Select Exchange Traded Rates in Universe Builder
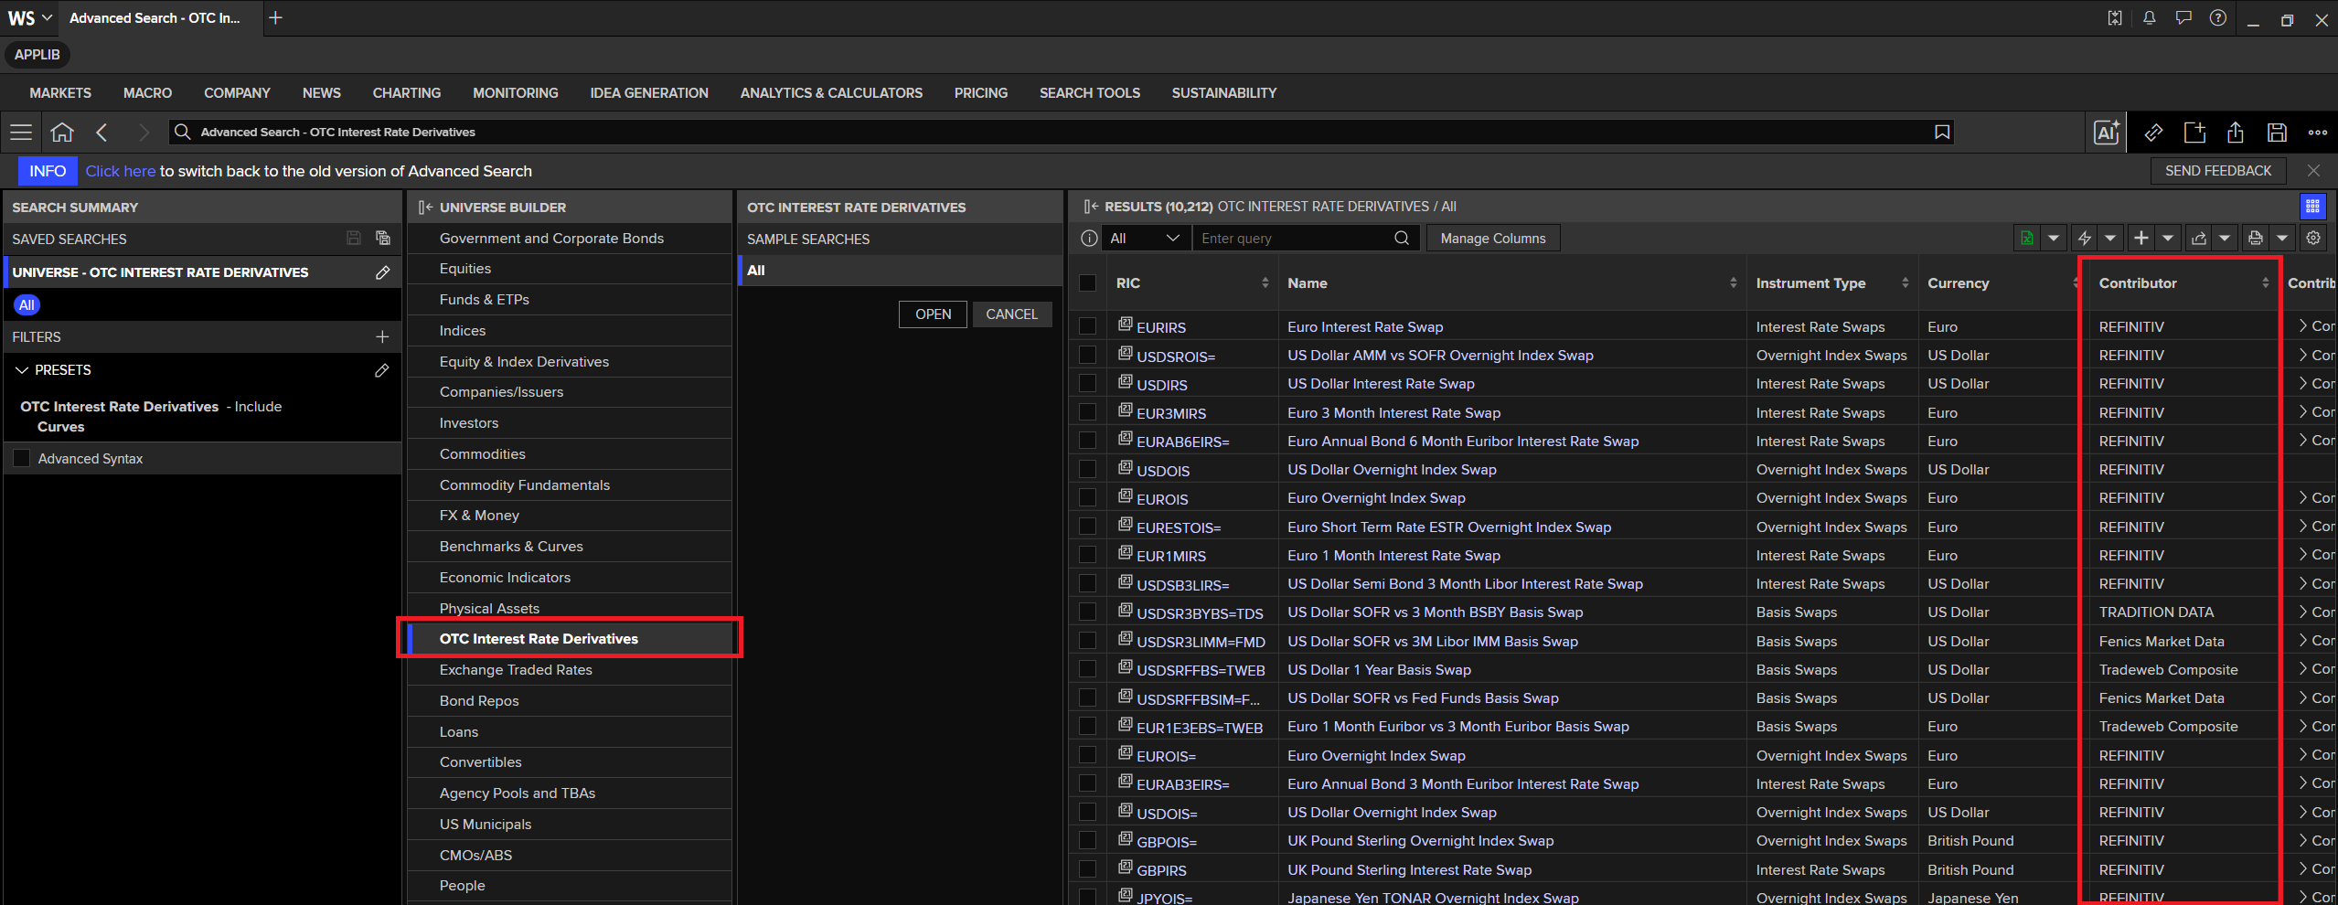2338x905 pixels. [x=570, y=670]
